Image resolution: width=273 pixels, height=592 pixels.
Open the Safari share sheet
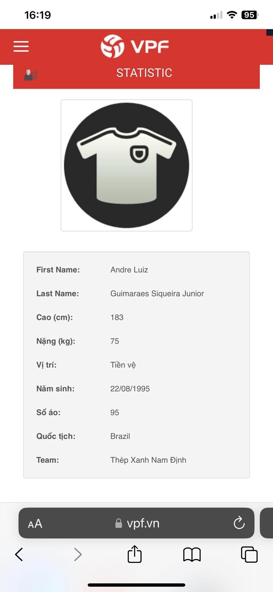[134, 554]
